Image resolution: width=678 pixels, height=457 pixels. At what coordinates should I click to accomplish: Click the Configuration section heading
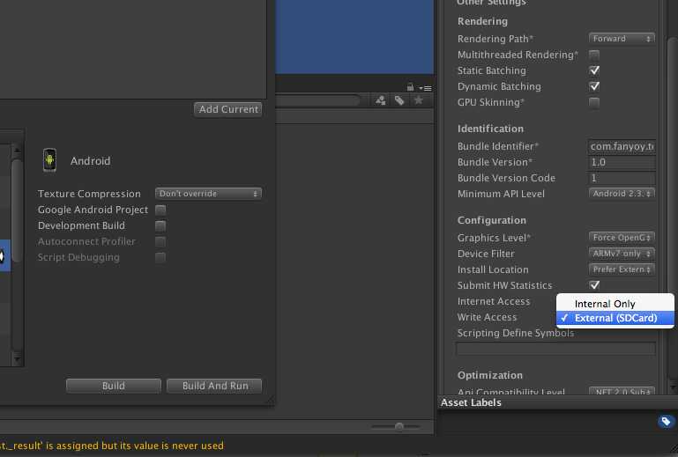coord(492,220)
